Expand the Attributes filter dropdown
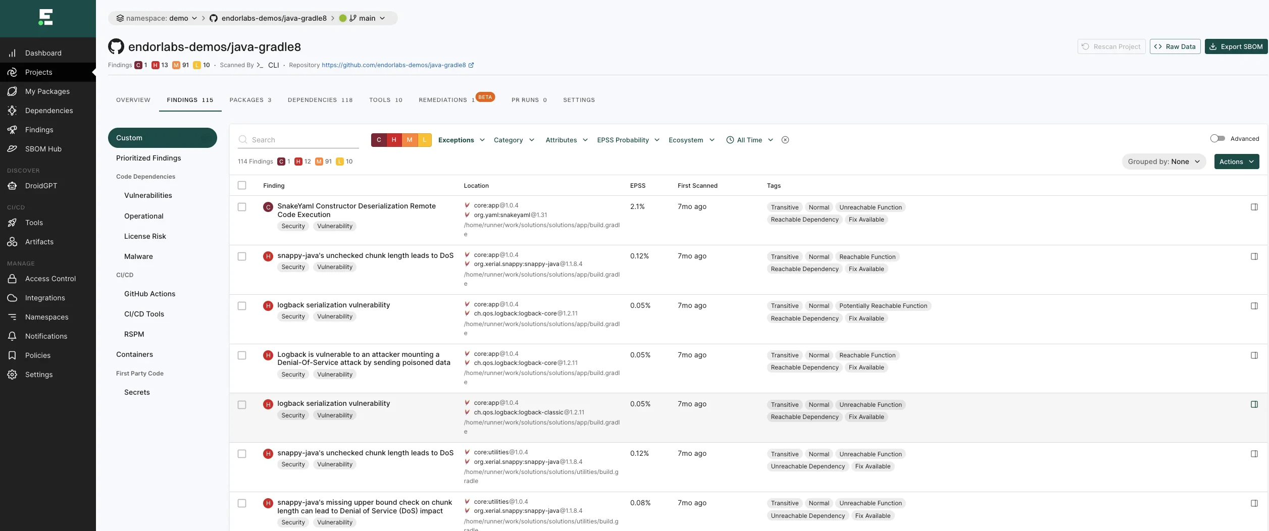 click(x=567, y=140)
